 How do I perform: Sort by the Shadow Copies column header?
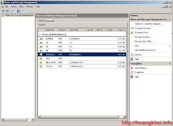111,30
